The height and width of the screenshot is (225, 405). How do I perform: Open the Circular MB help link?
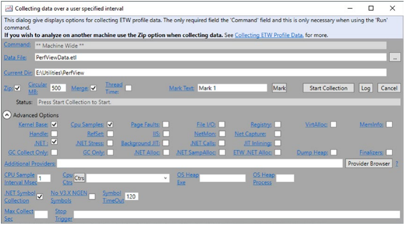[37, 88]
